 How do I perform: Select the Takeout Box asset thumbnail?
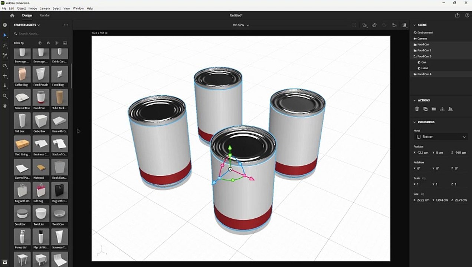[x=22, y=98]
